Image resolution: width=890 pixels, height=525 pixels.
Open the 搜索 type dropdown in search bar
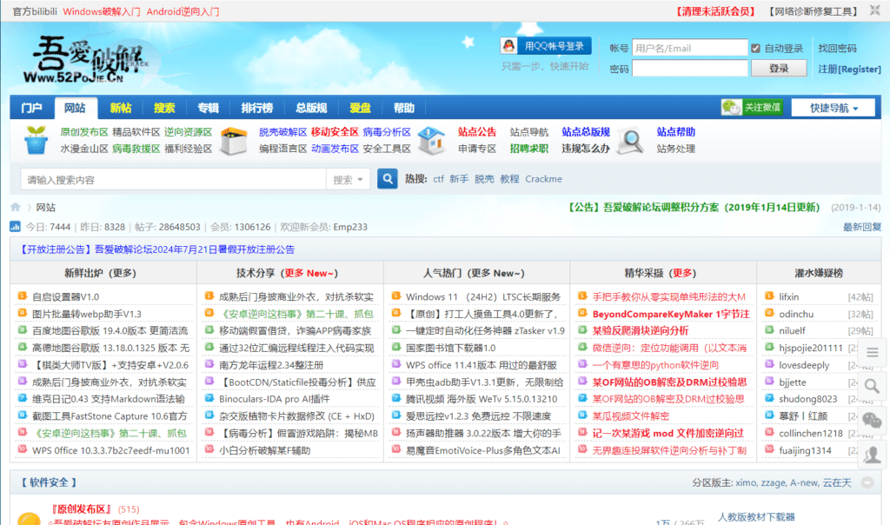pos(348,179)
